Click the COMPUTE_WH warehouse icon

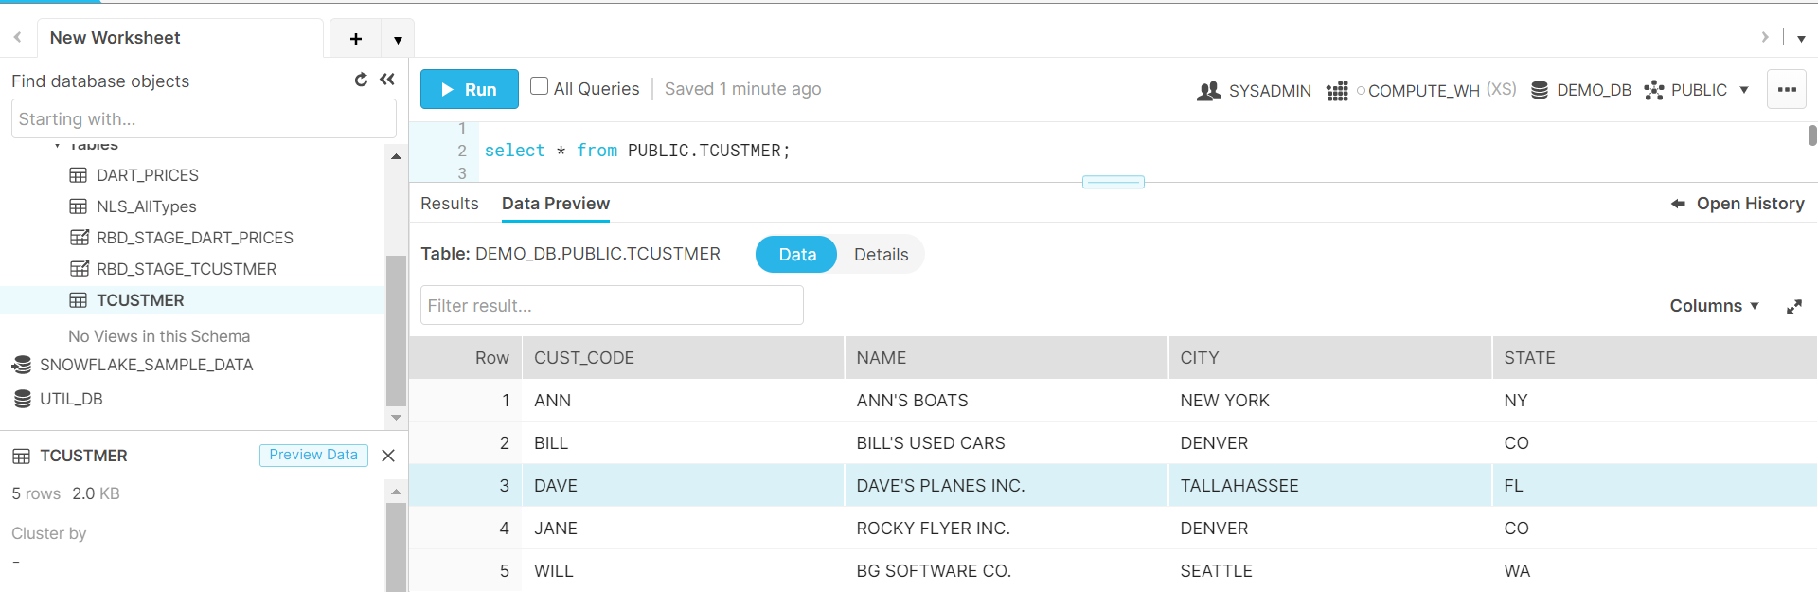(1337, 91)
